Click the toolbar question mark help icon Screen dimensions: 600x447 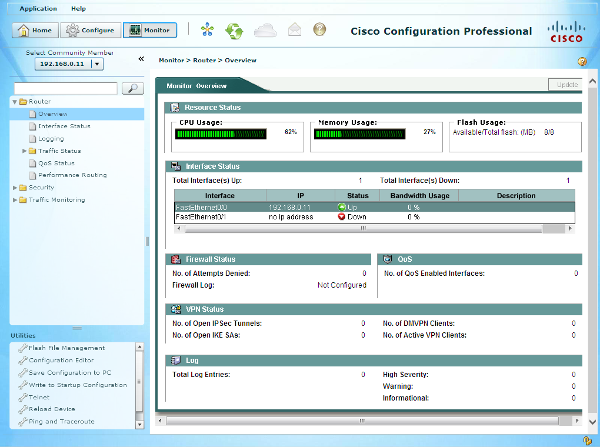pyautogui.click(x=319, y=29)
